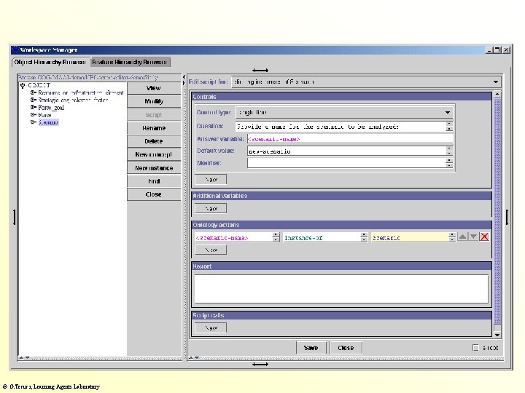This screenshot has width=525, height=393.
Task: Move the ontology action down with arrow
Action: 473,237
